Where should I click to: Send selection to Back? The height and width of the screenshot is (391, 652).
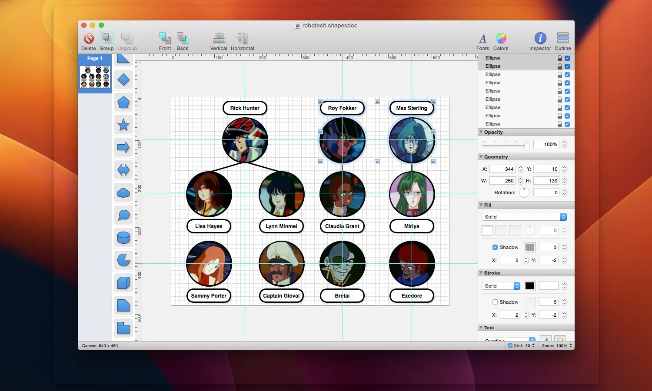coord(182,39)
